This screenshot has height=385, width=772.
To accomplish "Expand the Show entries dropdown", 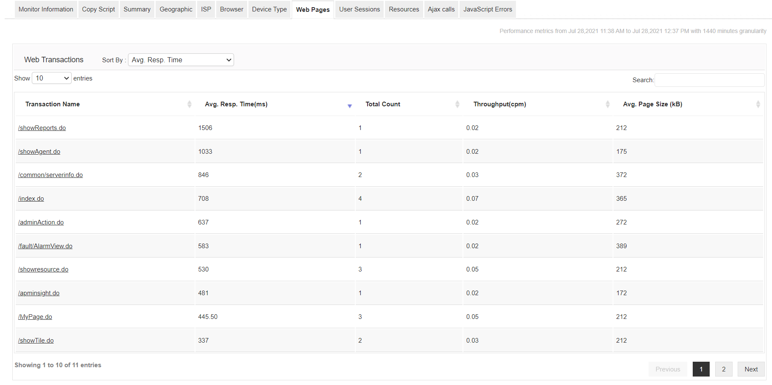I will pos(51,78).
